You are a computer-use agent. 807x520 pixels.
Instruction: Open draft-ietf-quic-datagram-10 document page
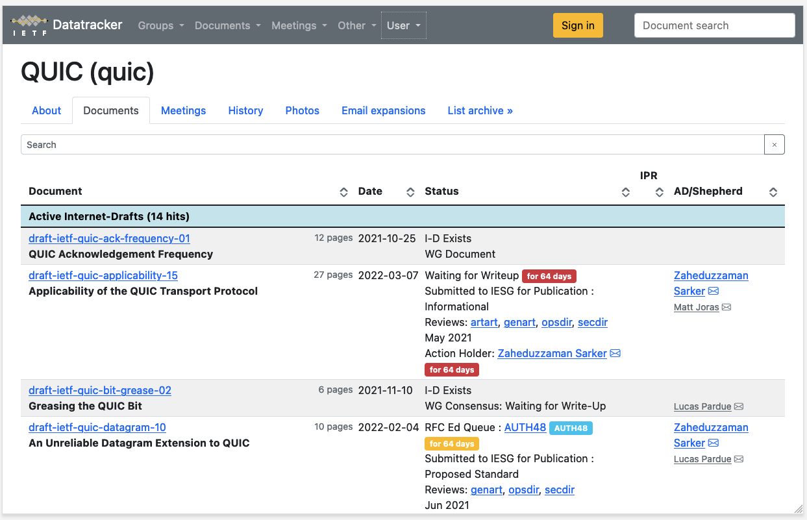click(97, 427)
